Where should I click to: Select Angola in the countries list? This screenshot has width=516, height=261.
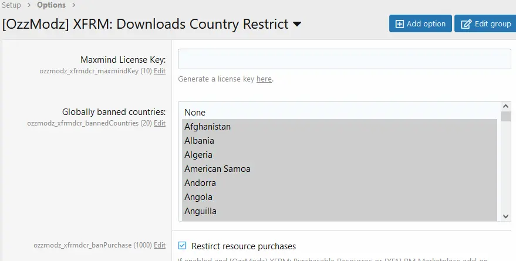pyautogui.click(x=198, y=197)
